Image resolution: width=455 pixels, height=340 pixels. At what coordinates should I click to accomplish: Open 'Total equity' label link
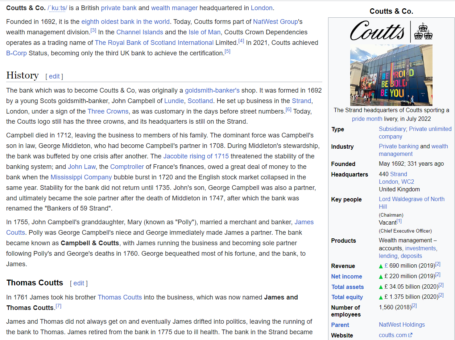coord(347,297)
